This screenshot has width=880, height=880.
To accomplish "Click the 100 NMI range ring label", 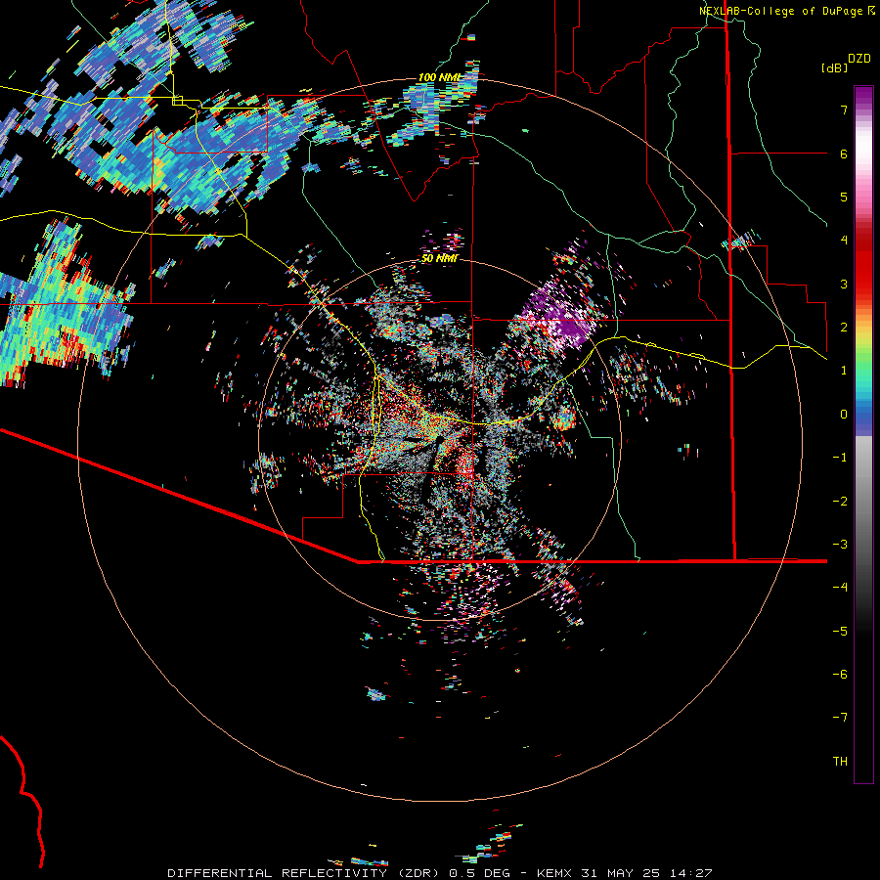I will 439,77.
